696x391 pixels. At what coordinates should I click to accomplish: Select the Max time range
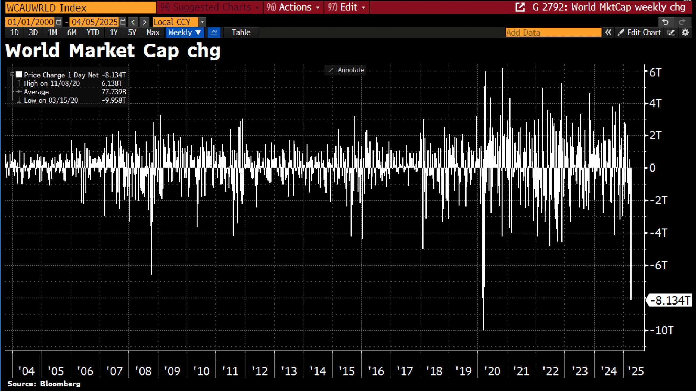pos(153,32)
